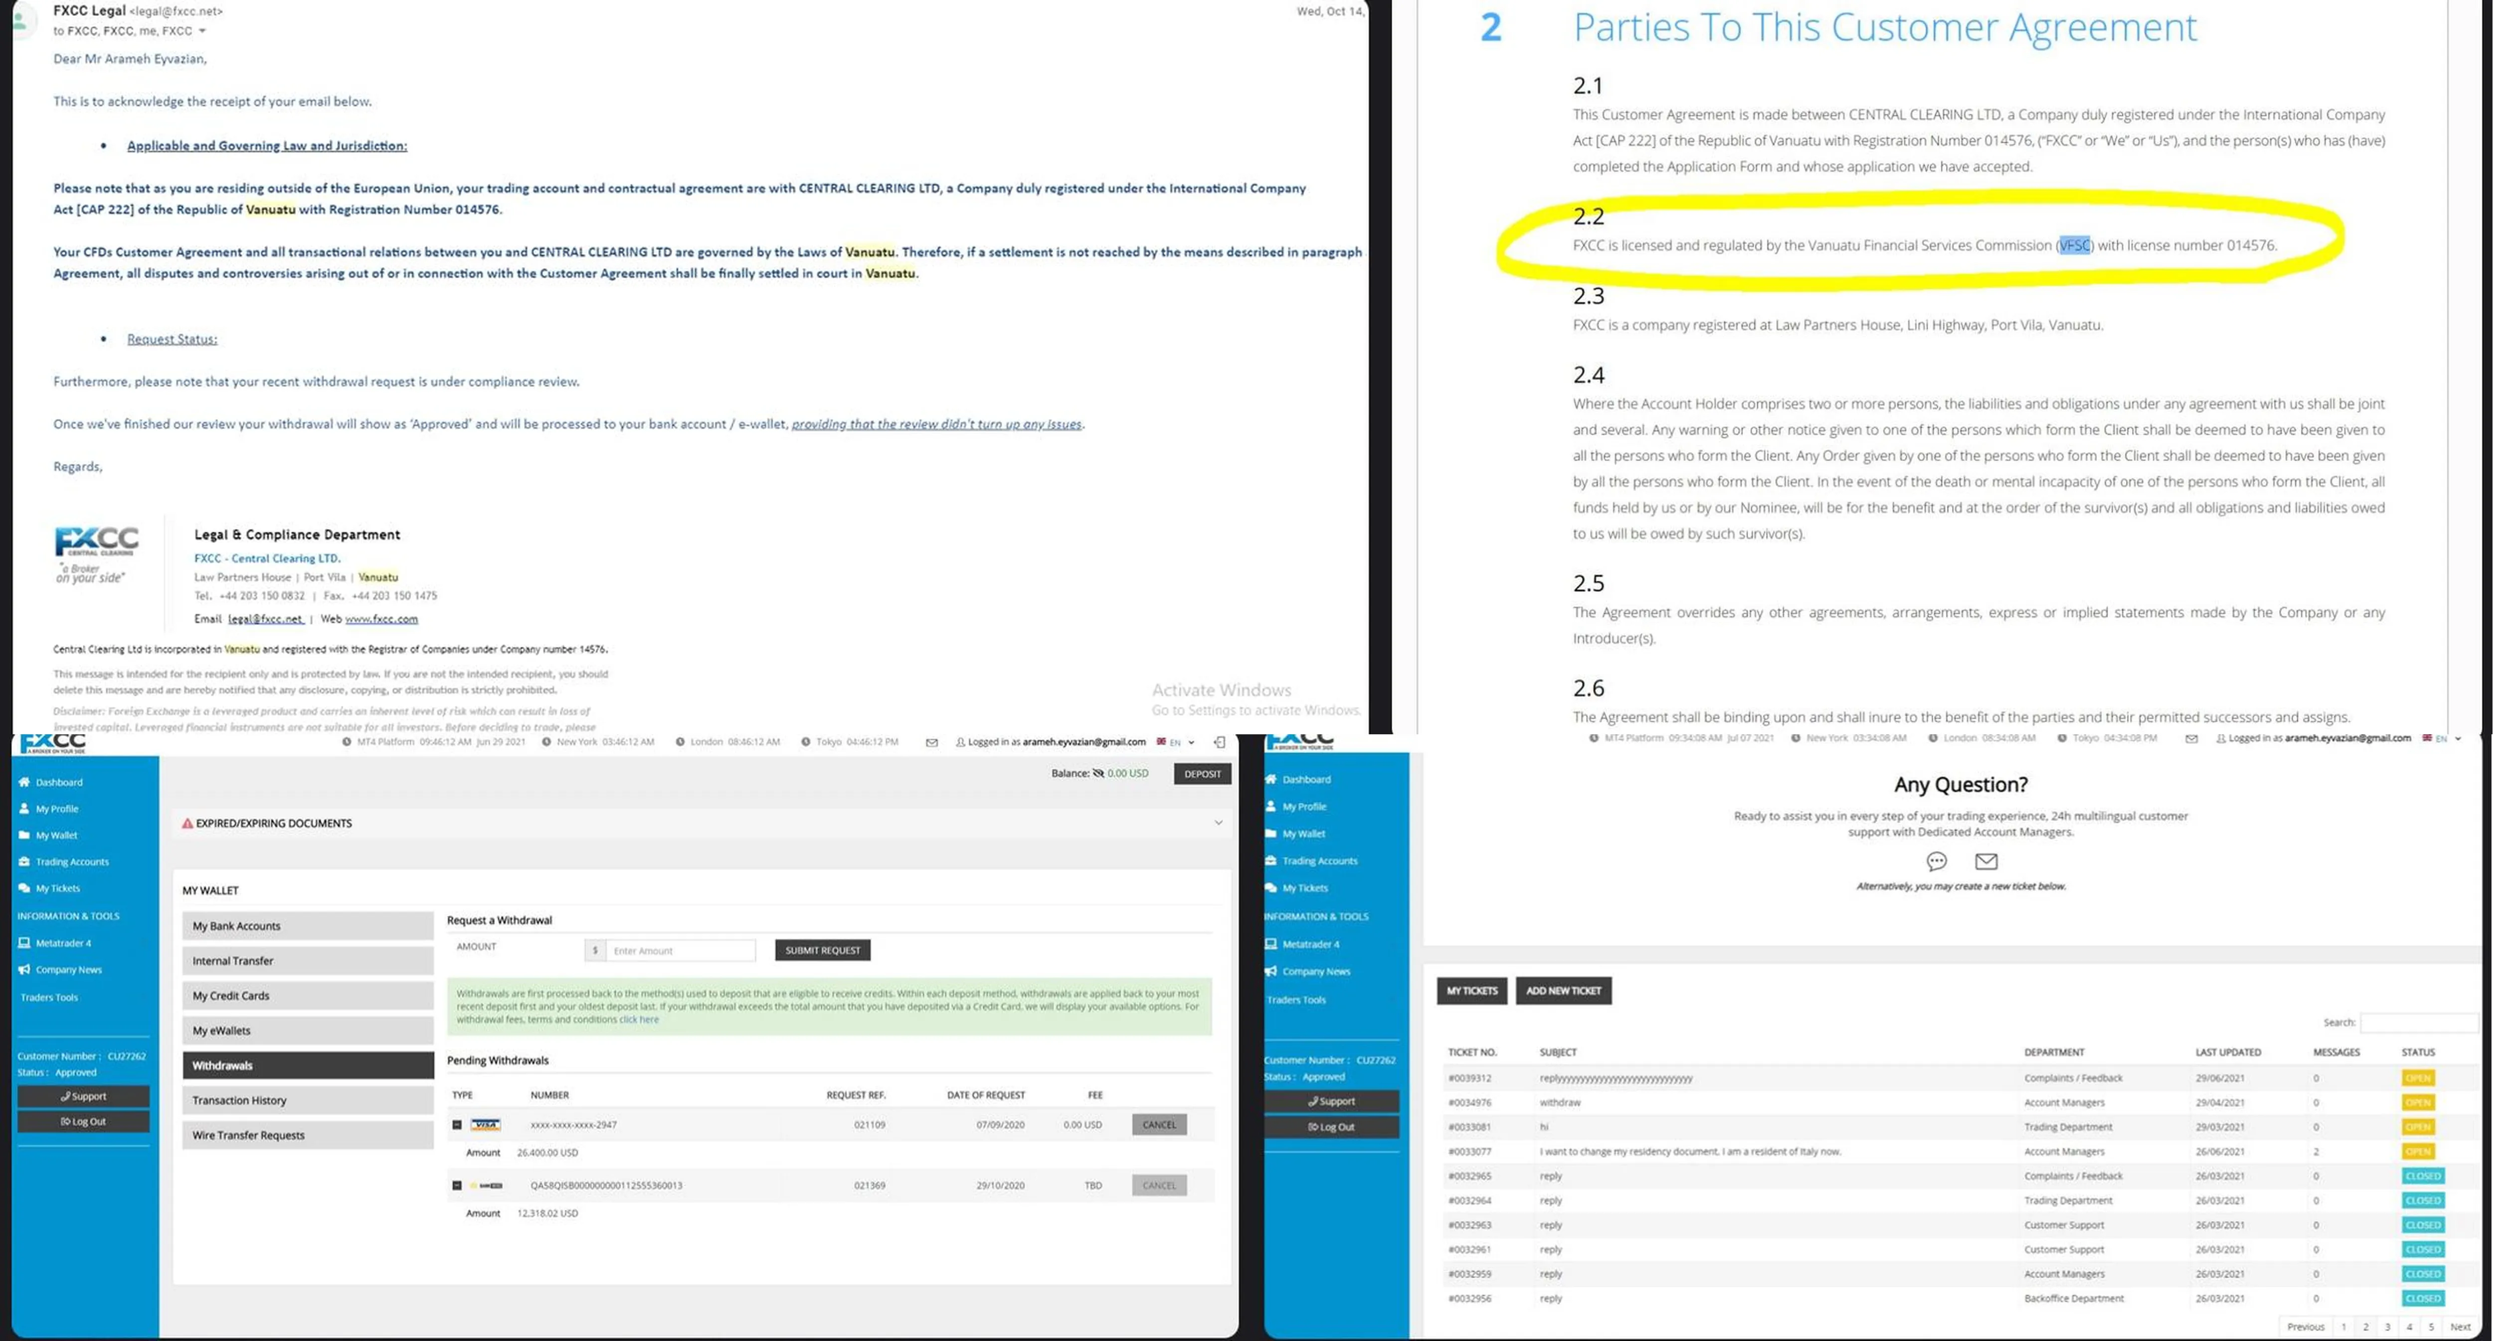Image resolution: width=2493 pixels, height=1341 pixels.
Task: Click Next in the tickets pagination
Action: pos(2460,1327)
